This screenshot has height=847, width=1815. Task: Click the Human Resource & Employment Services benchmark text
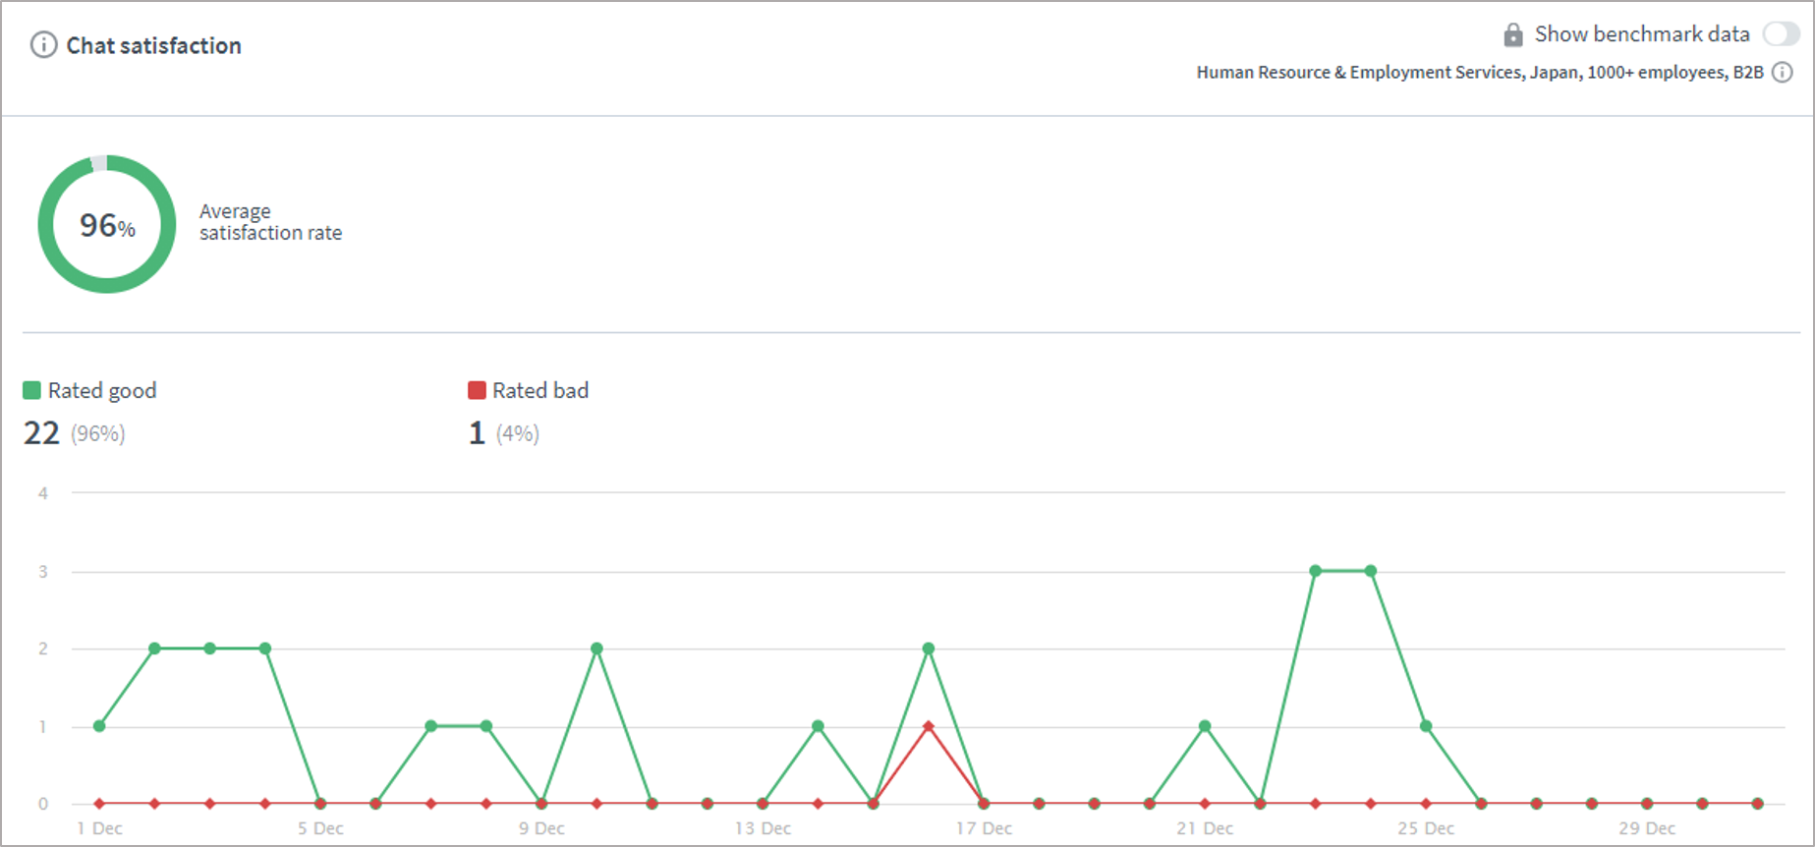click(x=1479, y=73)
